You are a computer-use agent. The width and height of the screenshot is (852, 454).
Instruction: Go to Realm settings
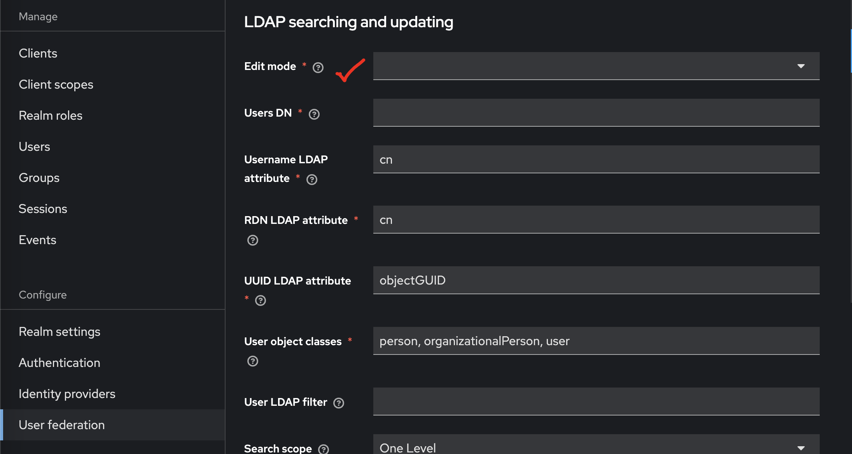click(59, 332)
